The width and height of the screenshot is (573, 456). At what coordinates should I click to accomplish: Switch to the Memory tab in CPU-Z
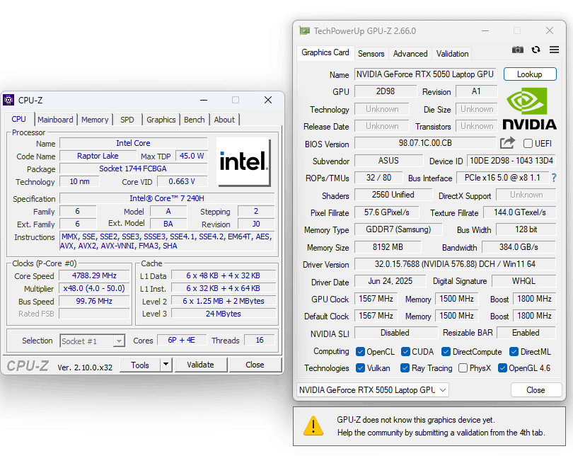tap(95, 120)
